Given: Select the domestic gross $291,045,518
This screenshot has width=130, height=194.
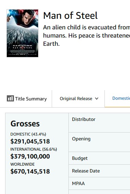Looking at the screenshot, I should point(30,141).
